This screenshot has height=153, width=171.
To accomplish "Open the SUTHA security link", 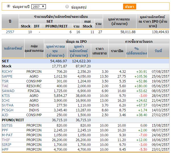I will tap(8, 105).
